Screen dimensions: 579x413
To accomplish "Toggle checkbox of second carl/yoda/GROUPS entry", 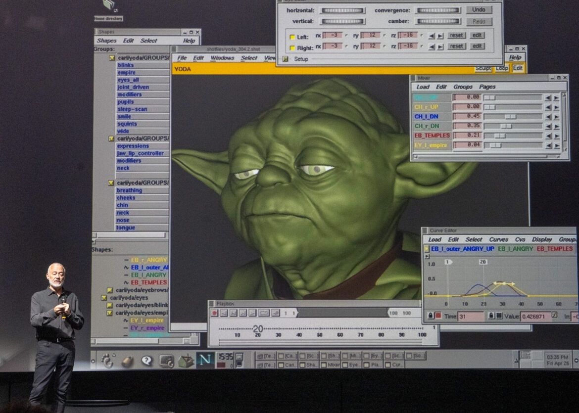I will [x=111, y=138].
